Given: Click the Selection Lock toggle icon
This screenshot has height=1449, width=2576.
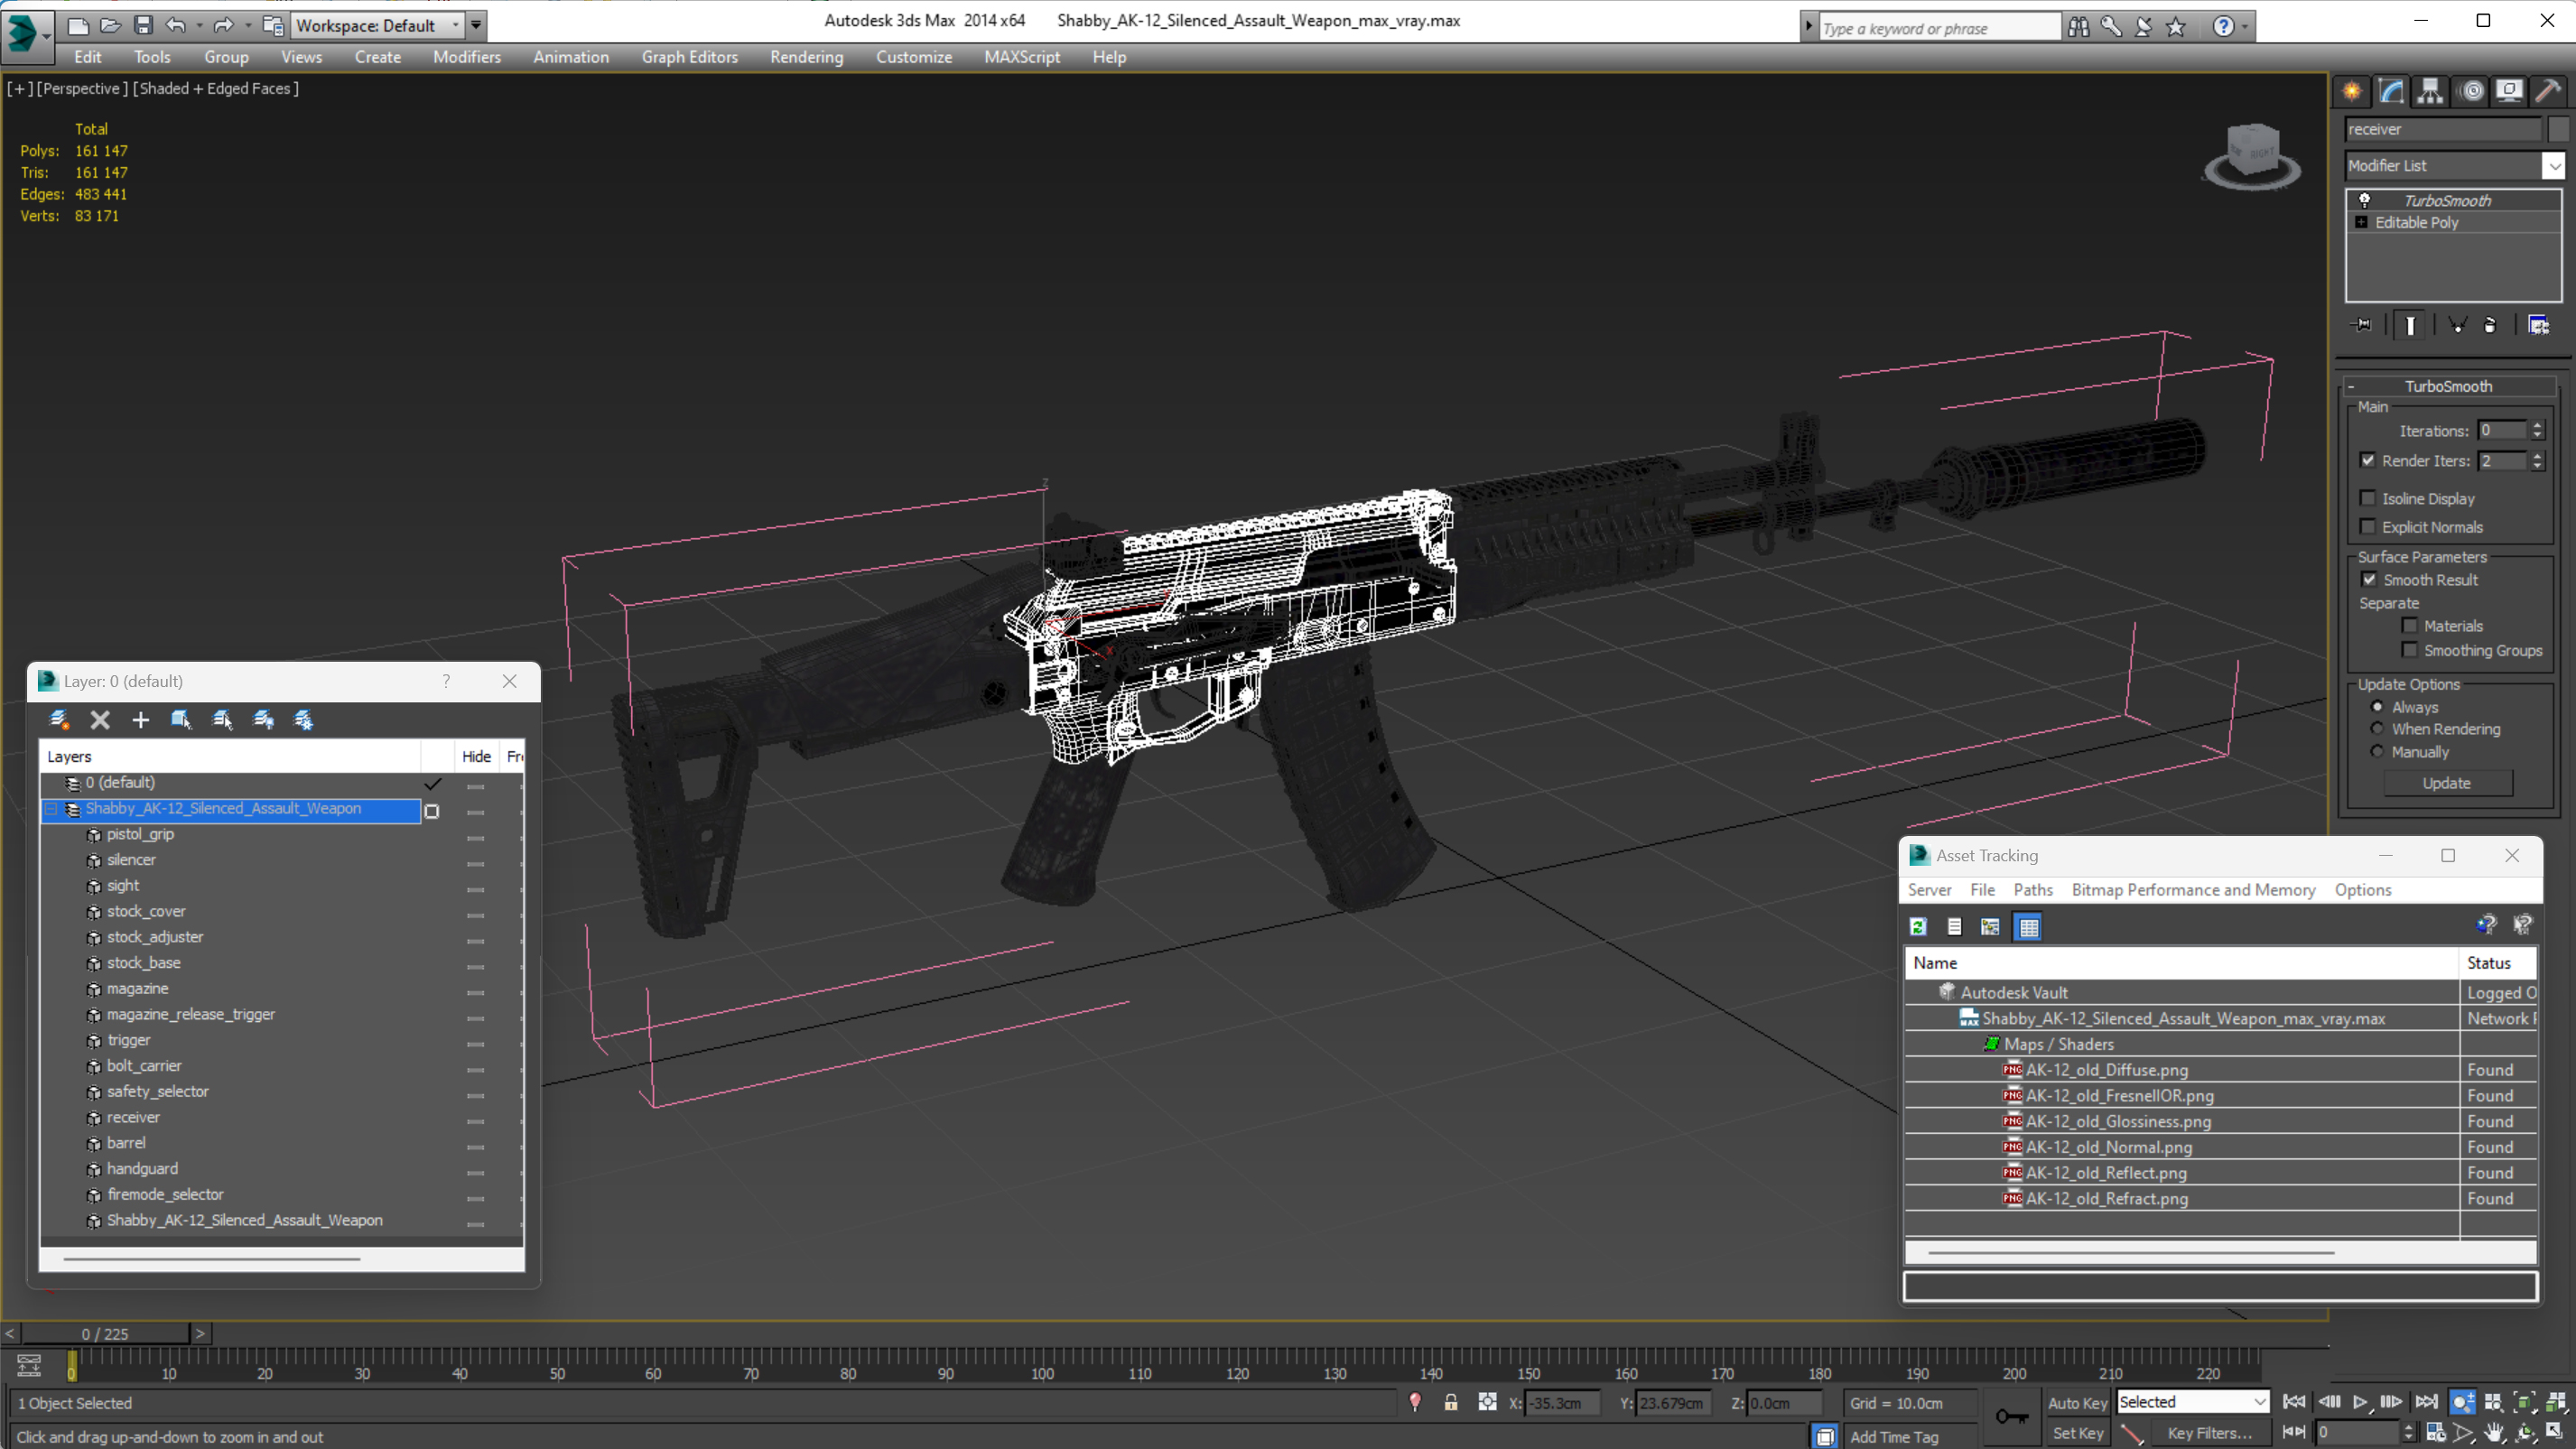Looking at the screenshot, I should [x=1451, y=1403].
